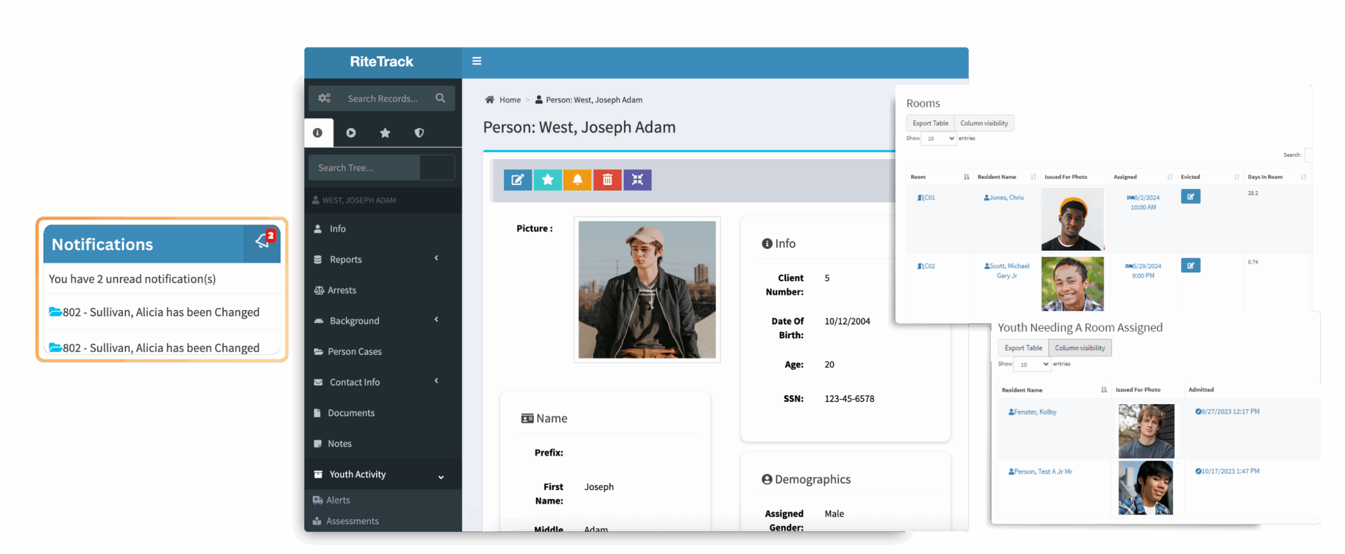
Task: Click the magnifier in Search Records
Action: click(x=440, y=98)
